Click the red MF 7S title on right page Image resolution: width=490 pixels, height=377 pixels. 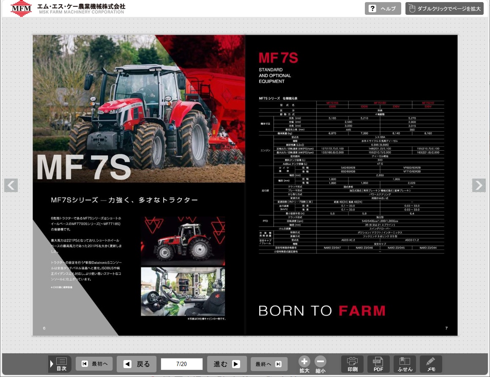(278, 58)
